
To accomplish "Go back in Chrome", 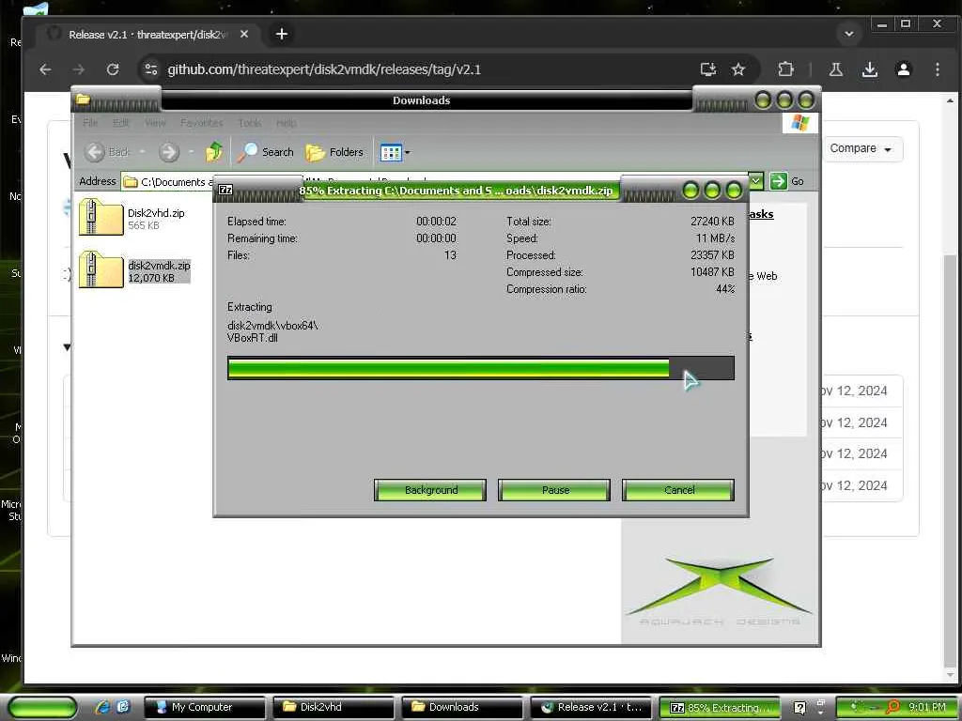I will [x=45, y=69].
